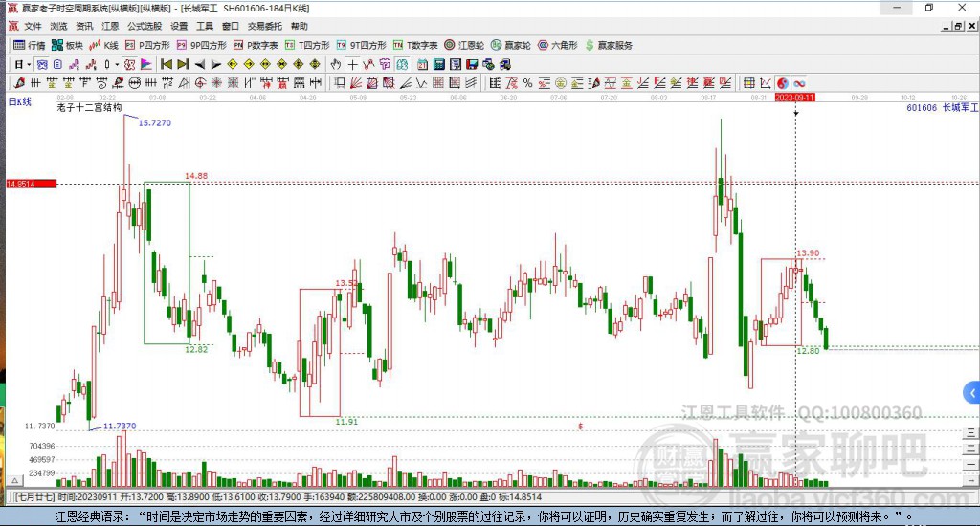980x526 pixels.
Task: Jump to first bar with |◀ icon
Action: (167, 64)
